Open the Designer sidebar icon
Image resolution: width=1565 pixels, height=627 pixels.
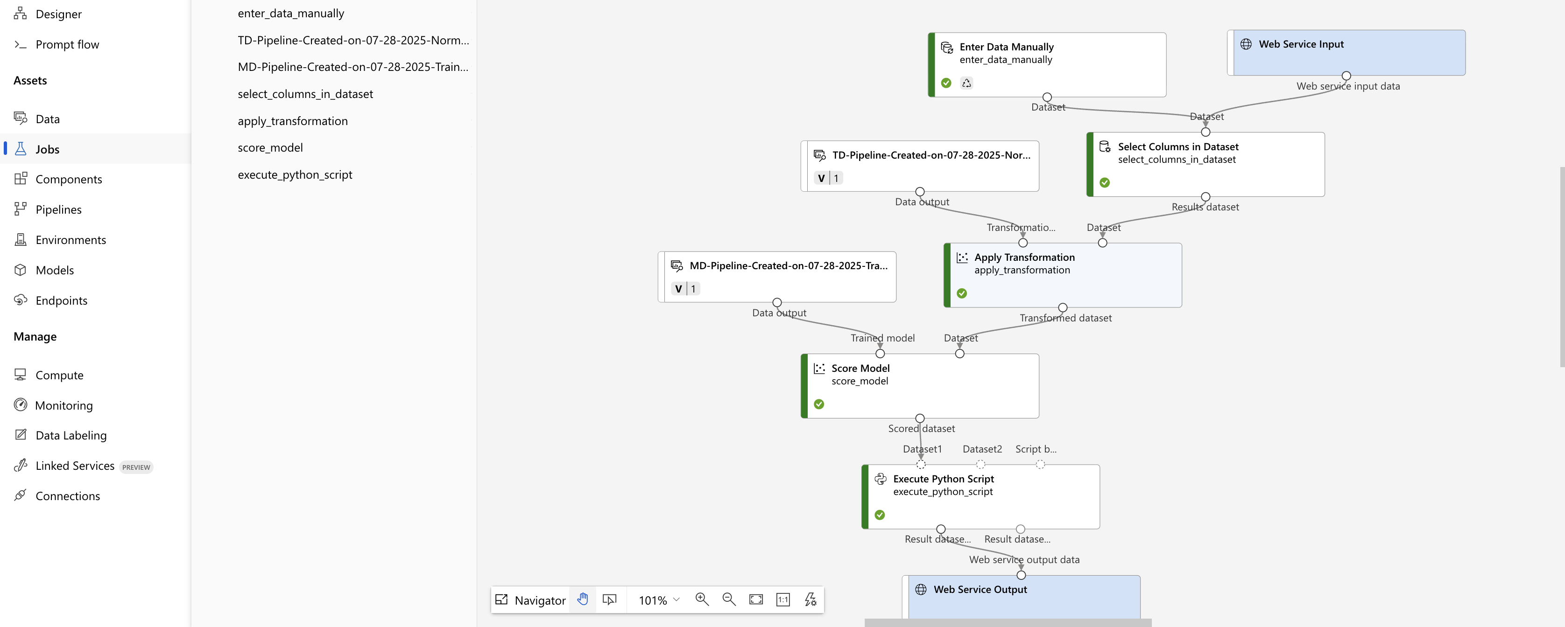coord(20,14)
